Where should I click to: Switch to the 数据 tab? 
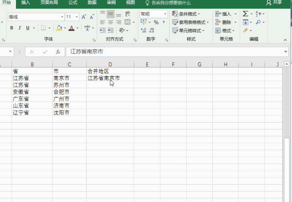tap(92, 3)
